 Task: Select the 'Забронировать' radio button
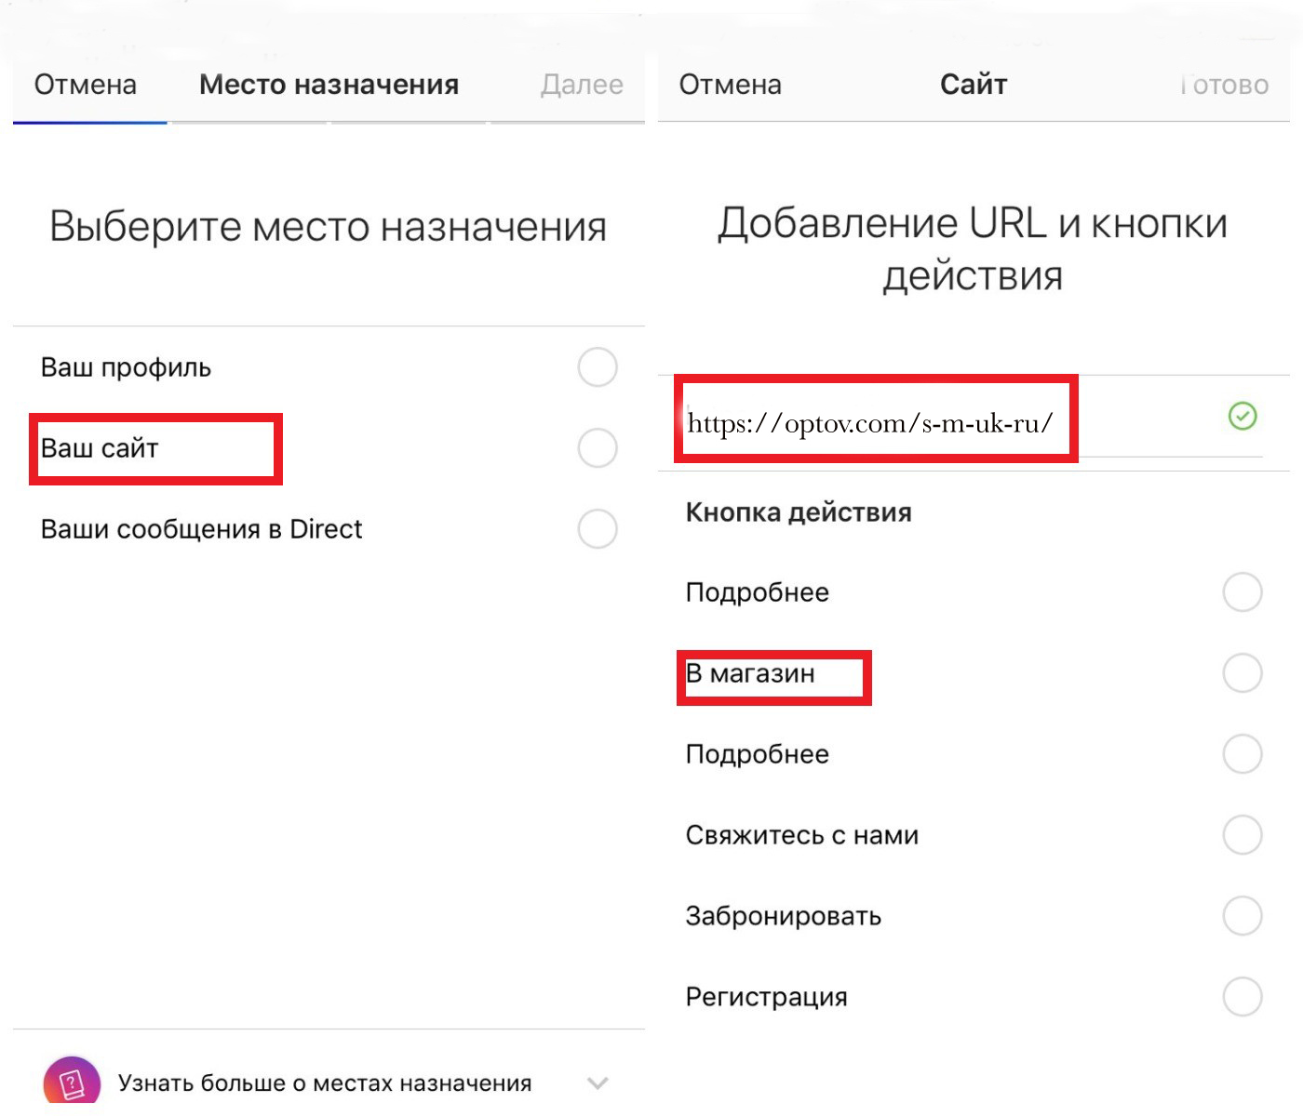click(1243, 916)
